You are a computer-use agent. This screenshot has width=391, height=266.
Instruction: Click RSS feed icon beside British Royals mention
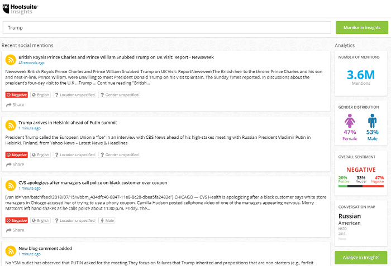click(x=10, y=60)
